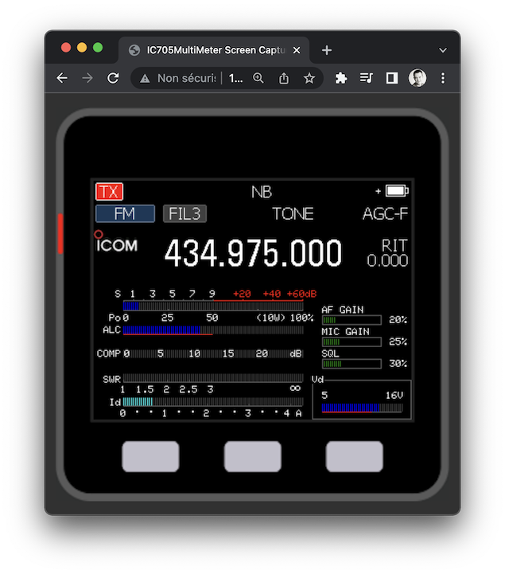505x574 pixels.
Task: Click the yellow minimize window button
Action: 82,48
